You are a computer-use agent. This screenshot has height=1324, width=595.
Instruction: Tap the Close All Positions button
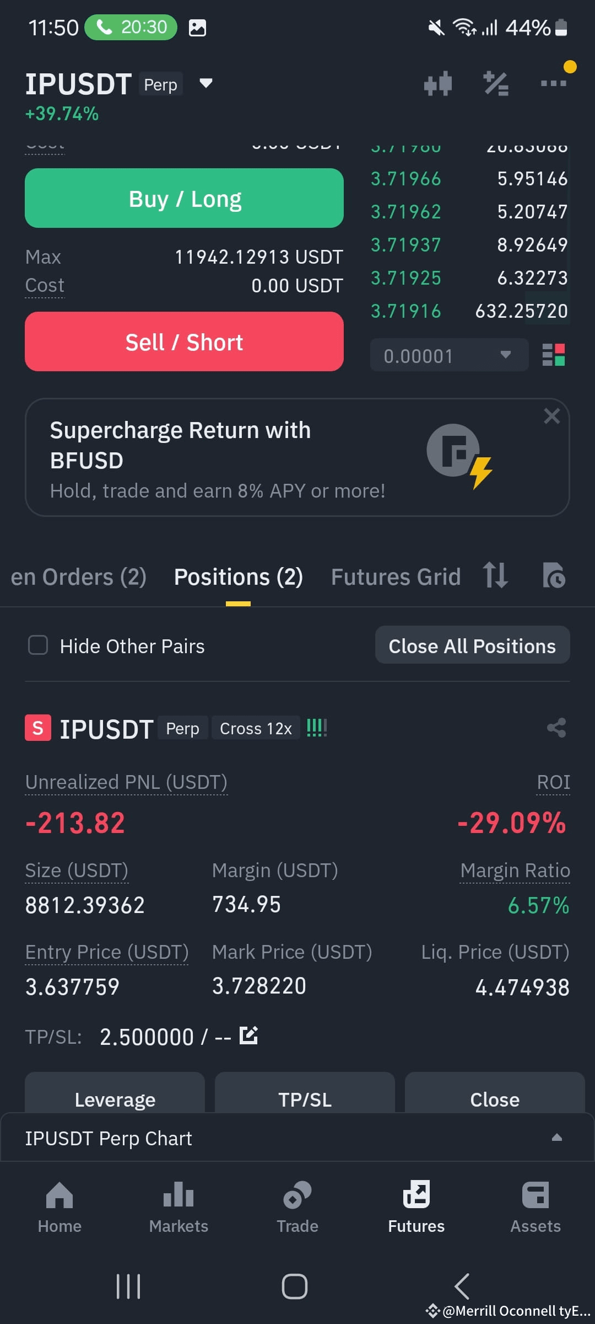pyautogui.click(x=472, y=645)
